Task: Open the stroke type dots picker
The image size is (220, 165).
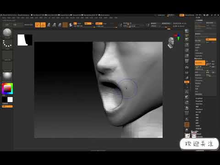Action: click(7, 44)
